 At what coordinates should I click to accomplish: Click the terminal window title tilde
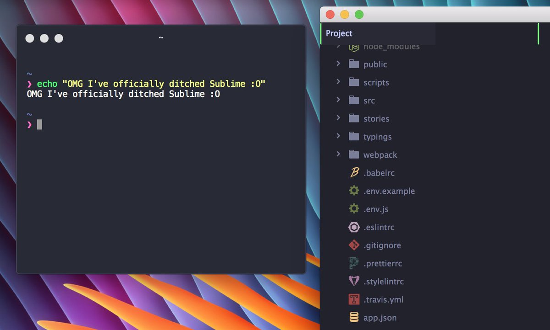coord(161,37)
